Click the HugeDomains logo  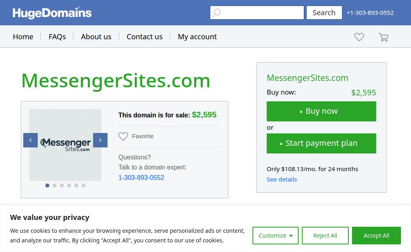point(52,13)
